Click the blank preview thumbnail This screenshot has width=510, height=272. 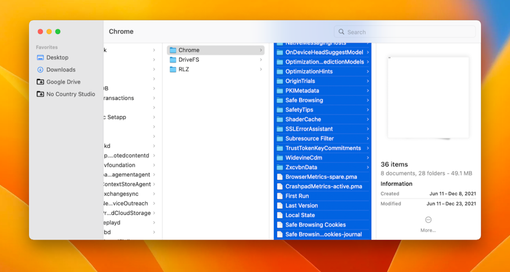pyautogui.click(x=428, y=97)
